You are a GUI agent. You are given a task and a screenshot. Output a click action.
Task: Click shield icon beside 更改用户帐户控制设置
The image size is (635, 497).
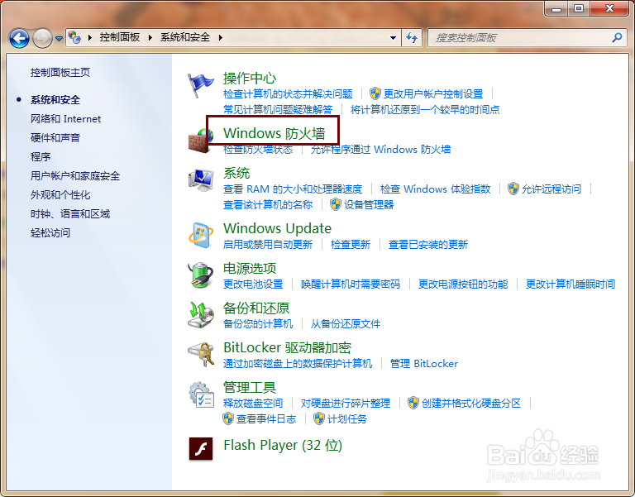pyautogui.click(x=375, y=93)
